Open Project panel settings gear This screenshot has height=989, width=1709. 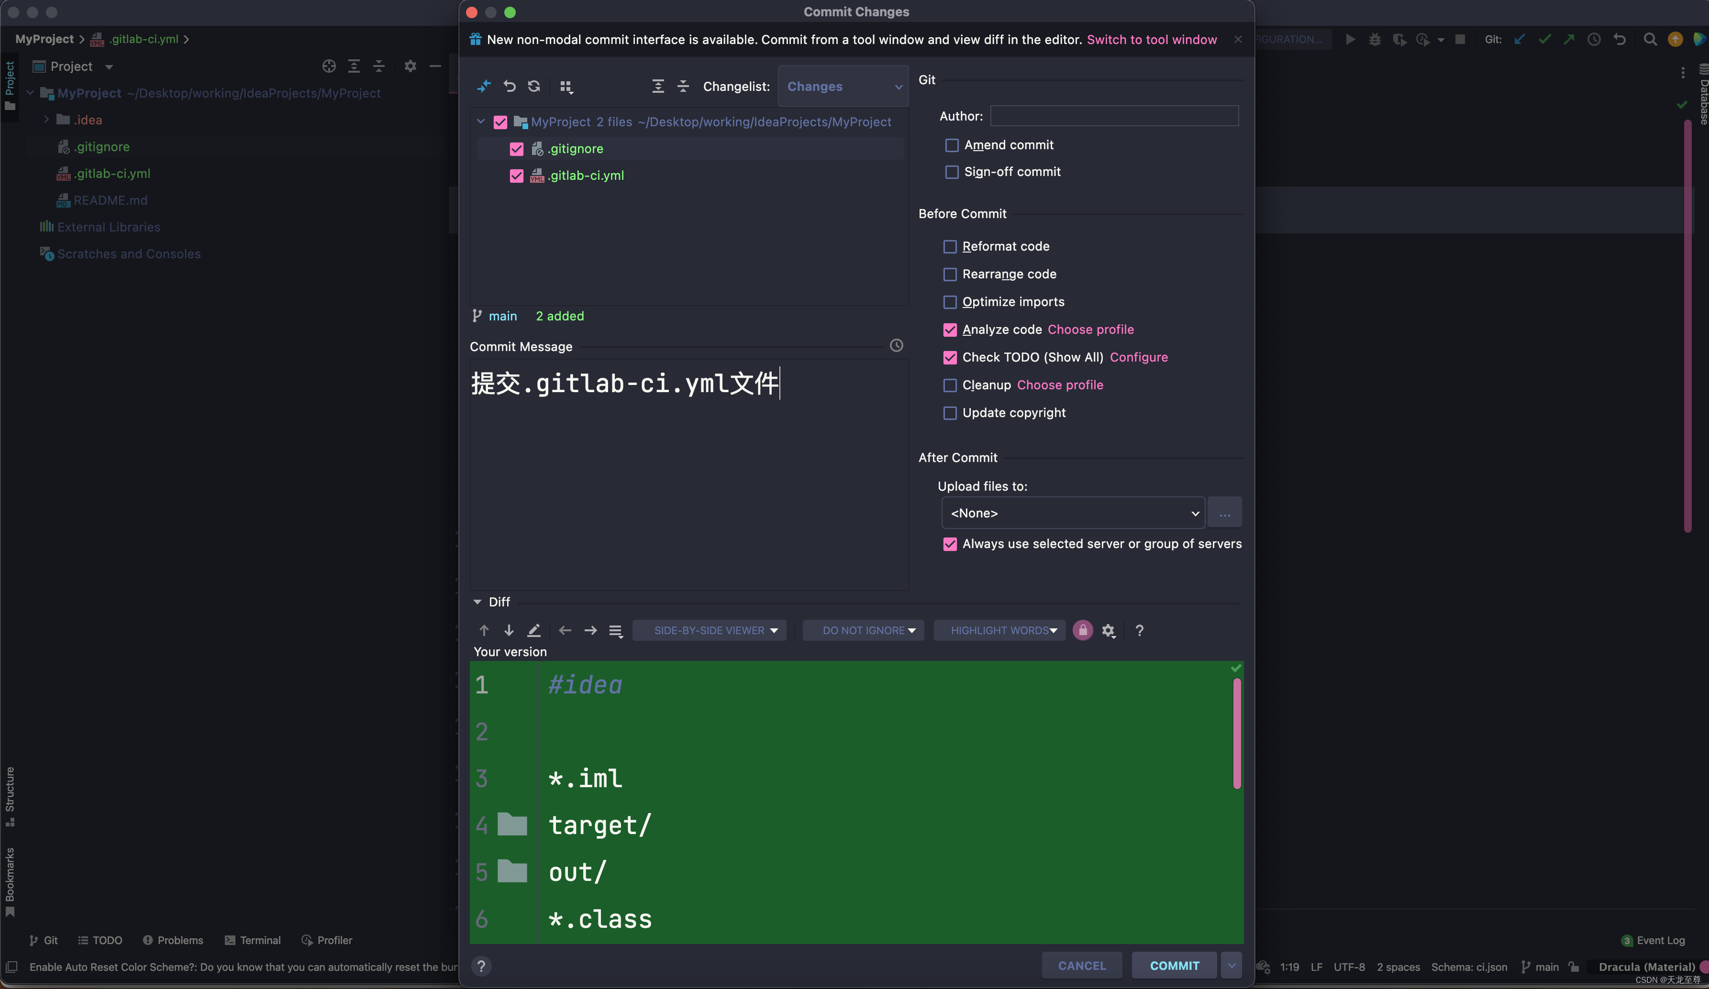[411, 66]
